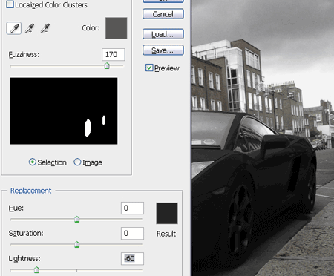Enable Localized Color Clusters checkbox
The width and height of the screenshot is (334, 276).
[x=10, y=4]
